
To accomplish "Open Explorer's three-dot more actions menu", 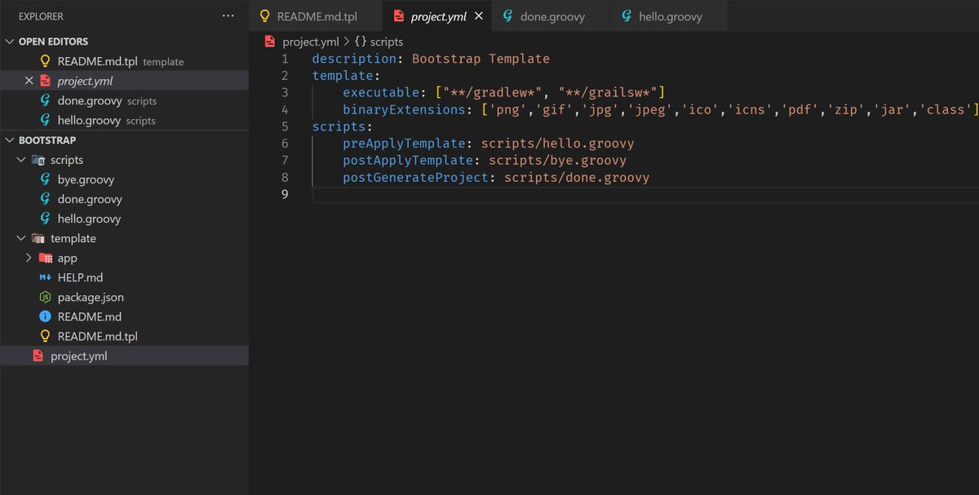I will (228, 16).
